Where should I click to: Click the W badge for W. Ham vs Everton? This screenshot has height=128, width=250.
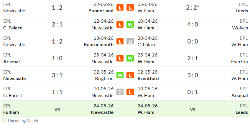(130, 58)
